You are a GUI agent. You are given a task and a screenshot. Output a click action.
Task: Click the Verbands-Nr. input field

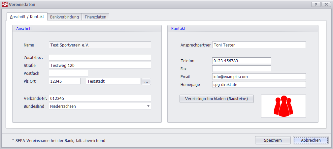[x=100, y=98]
